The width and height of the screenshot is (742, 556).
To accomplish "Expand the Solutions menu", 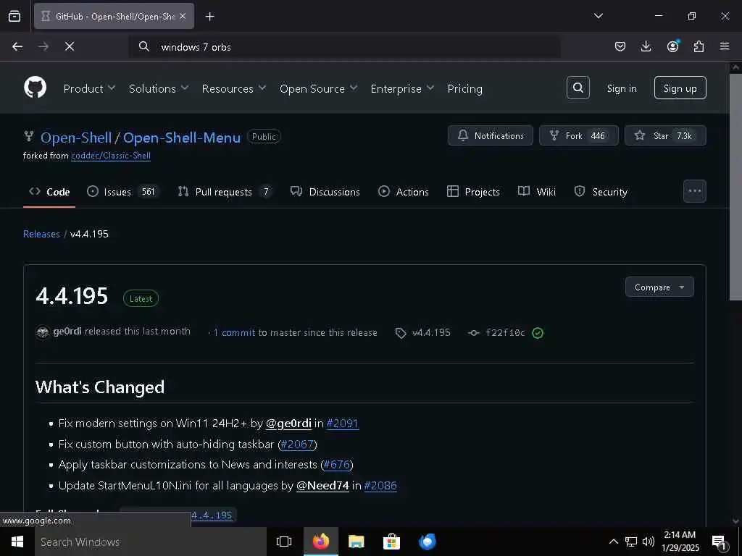I will pyautogui.click(x=159, y=88).
